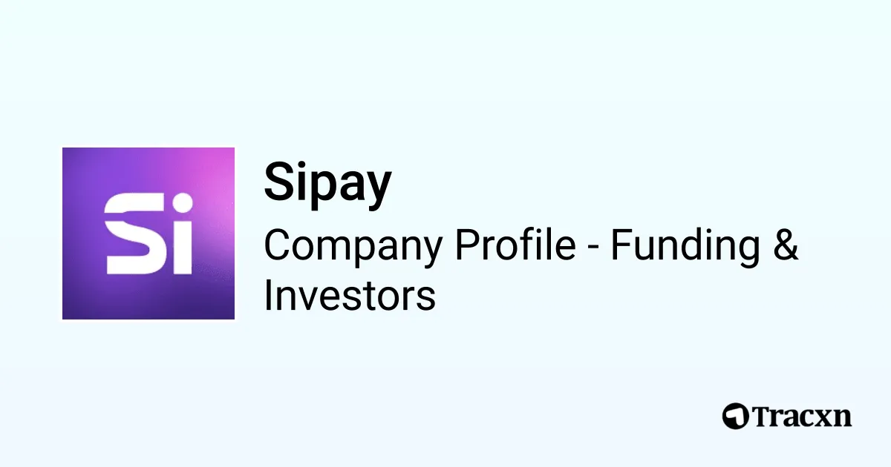891x467 pixels.
Task: Click the word Profile in the subtitle
Action: pos(515,246)
